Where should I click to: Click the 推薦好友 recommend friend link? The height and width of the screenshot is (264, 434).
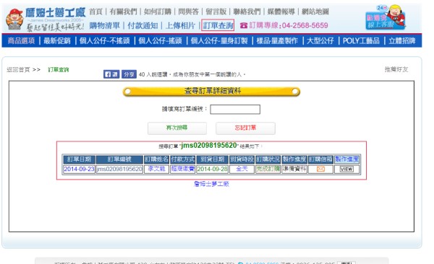[396, 69]
